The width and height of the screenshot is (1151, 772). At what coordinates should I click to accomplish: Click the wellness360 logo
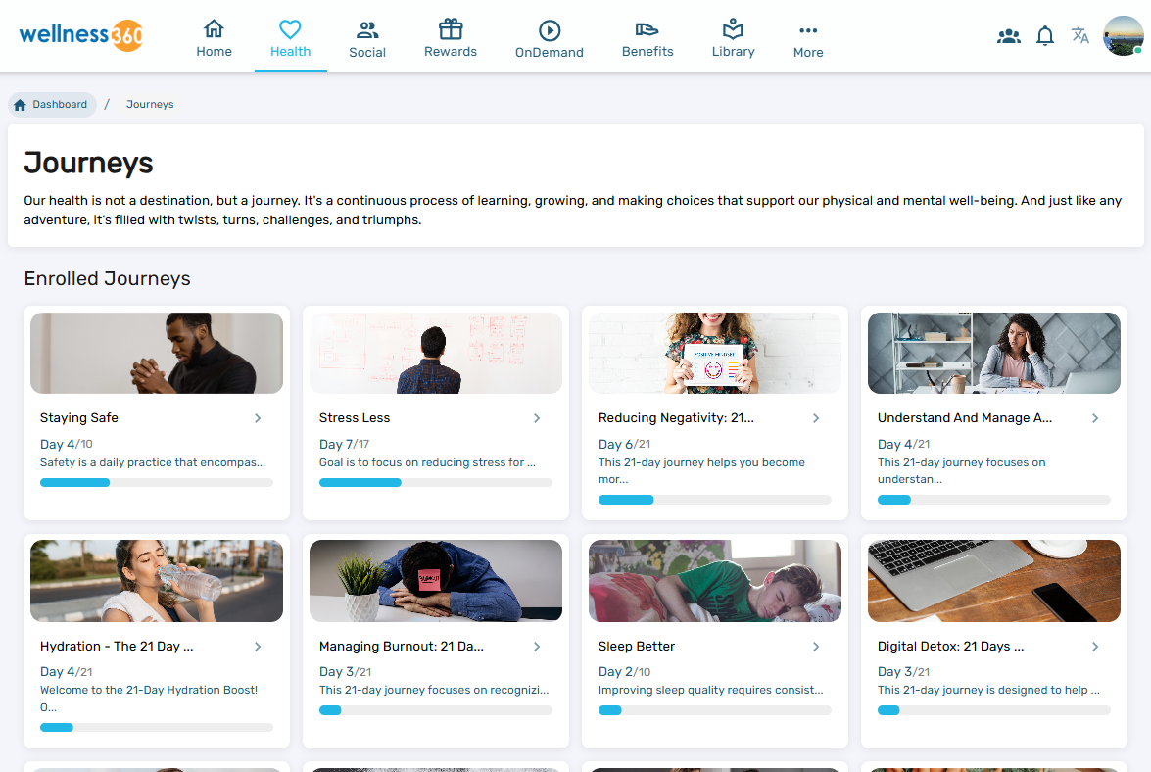click(x=81, y=35)
